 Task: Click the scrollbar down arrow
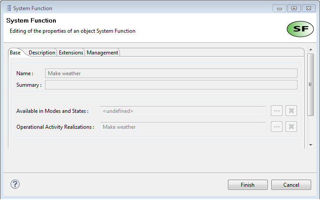(311, 145)
